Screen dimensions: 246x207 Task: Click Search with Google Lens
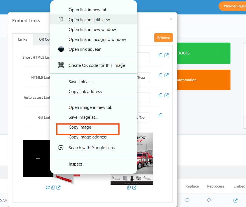point(92,148)
